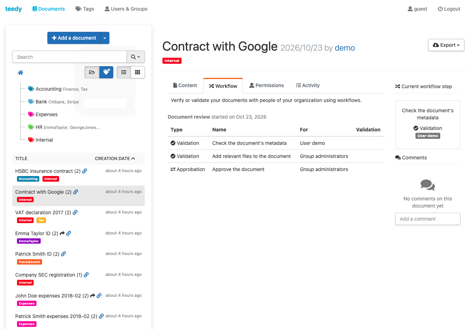471x329 pixels.
Task: Click red Internal badge under document title
Action: [172, 61]
